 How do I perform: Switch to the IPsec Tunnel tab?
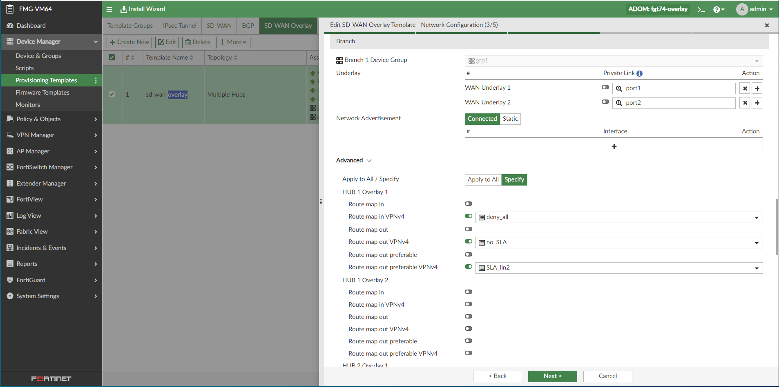(x=179, y=25)
